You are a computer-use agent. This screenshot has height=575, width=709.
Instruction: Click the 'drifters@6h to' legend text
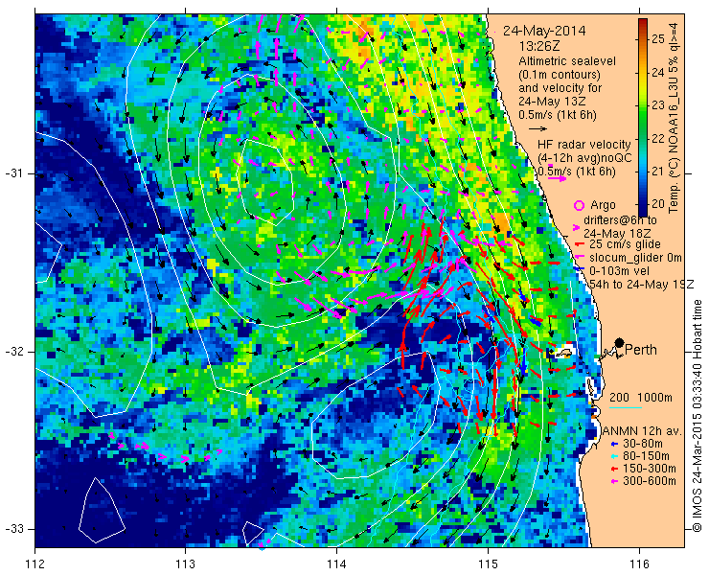tap(621, 219)
